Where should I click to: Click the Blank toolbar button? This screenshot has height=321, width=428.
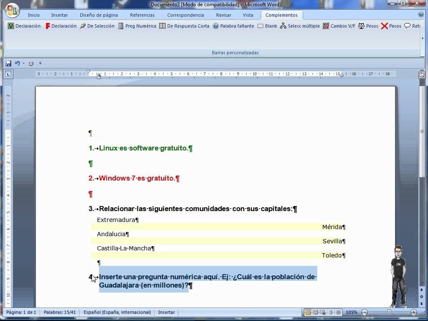coord(267,26)
